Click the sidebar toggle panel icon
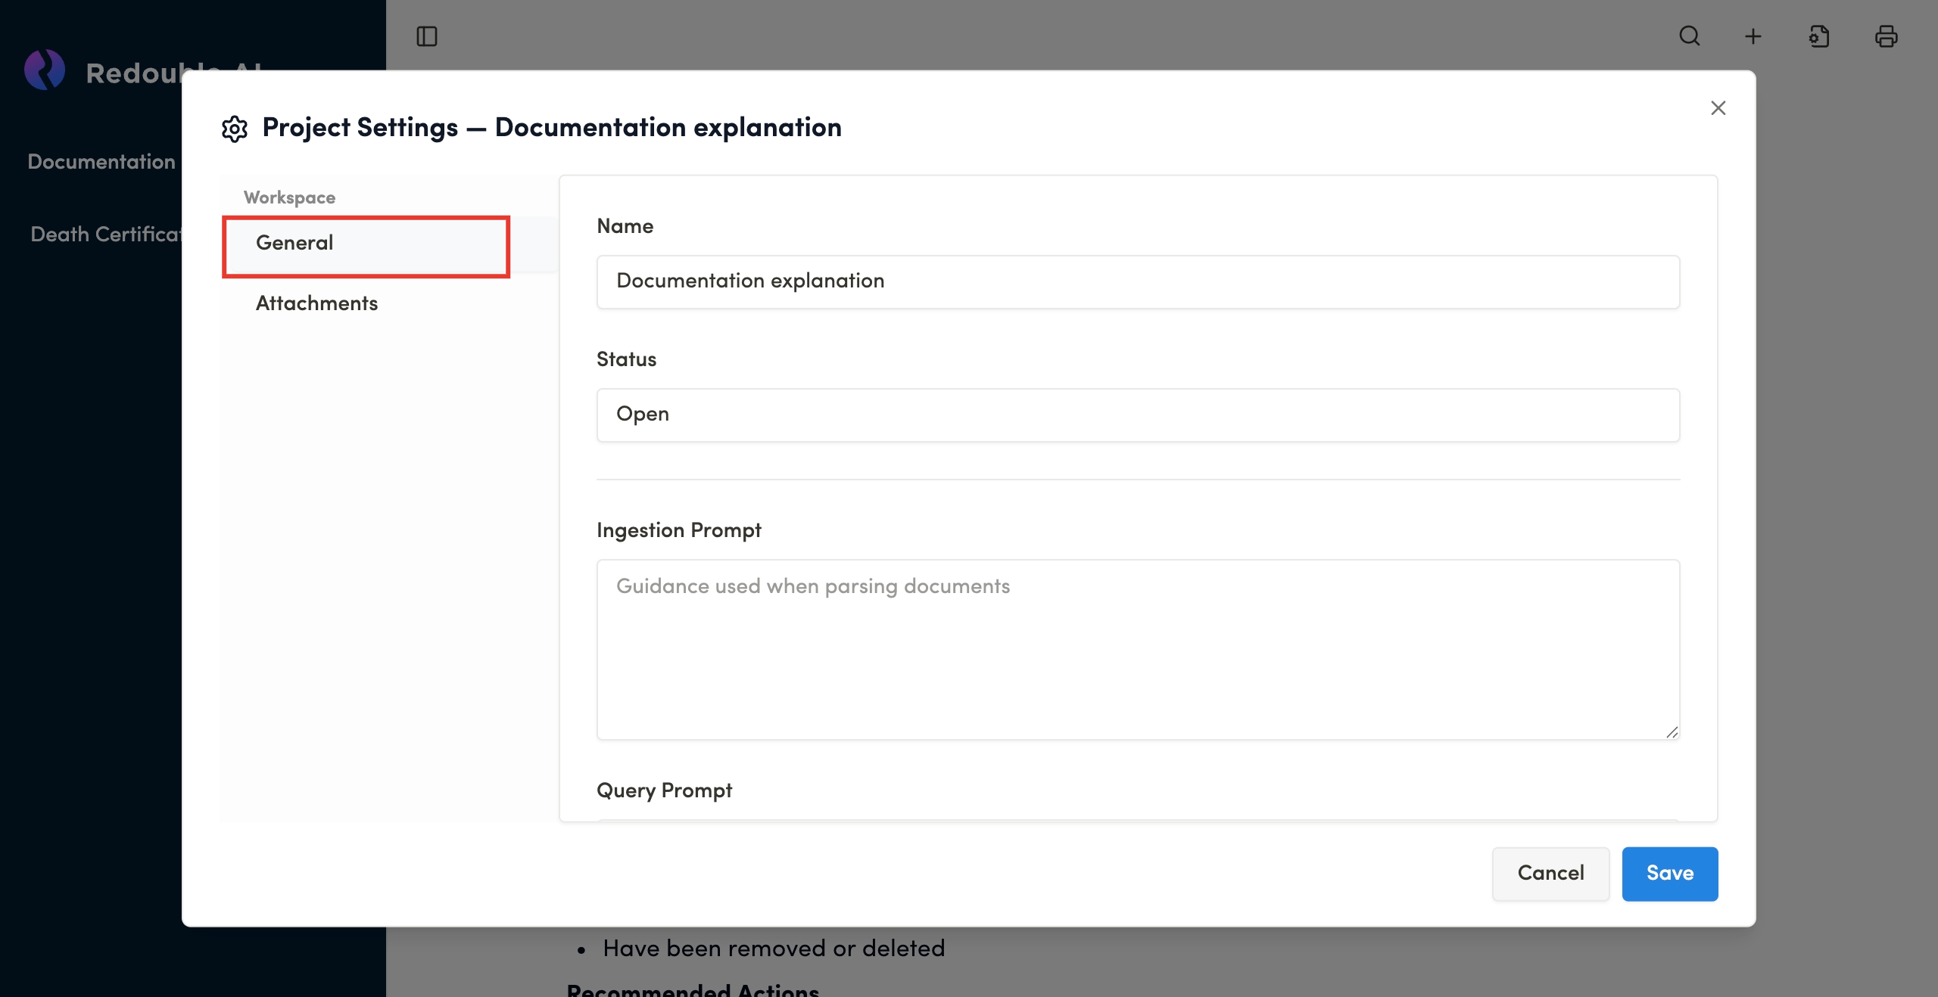 tap(427, 36)
